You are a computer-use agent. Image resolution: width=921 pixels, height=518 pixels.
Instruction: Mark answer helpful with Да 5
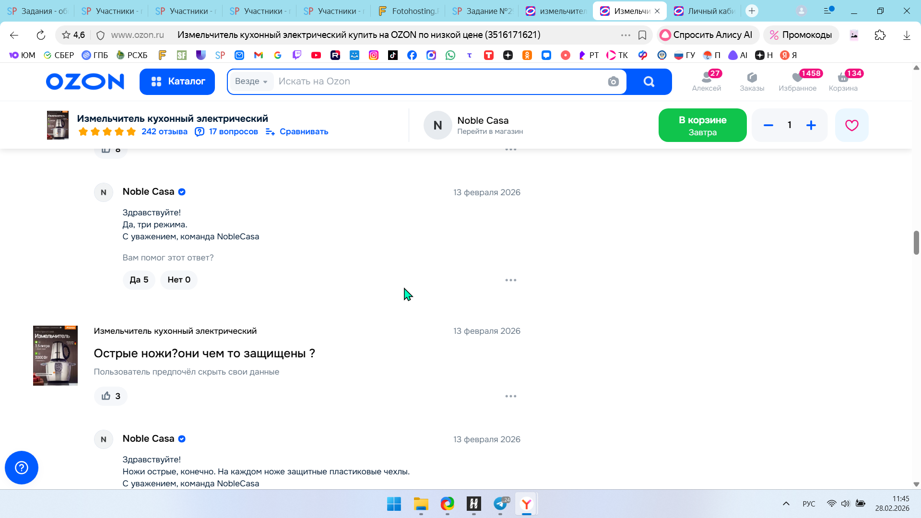139,280
